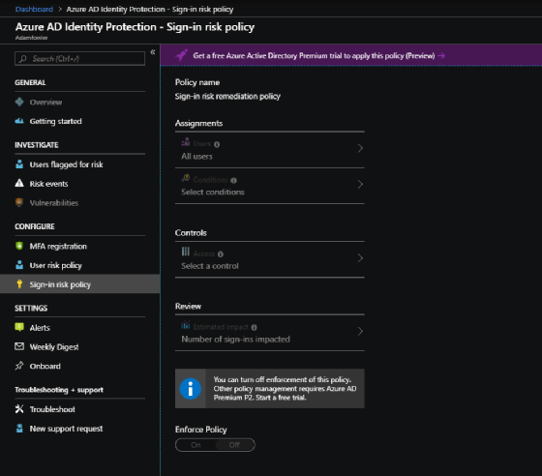Open MFA registration settings
The image size is (542, 476).
point(79,247)
